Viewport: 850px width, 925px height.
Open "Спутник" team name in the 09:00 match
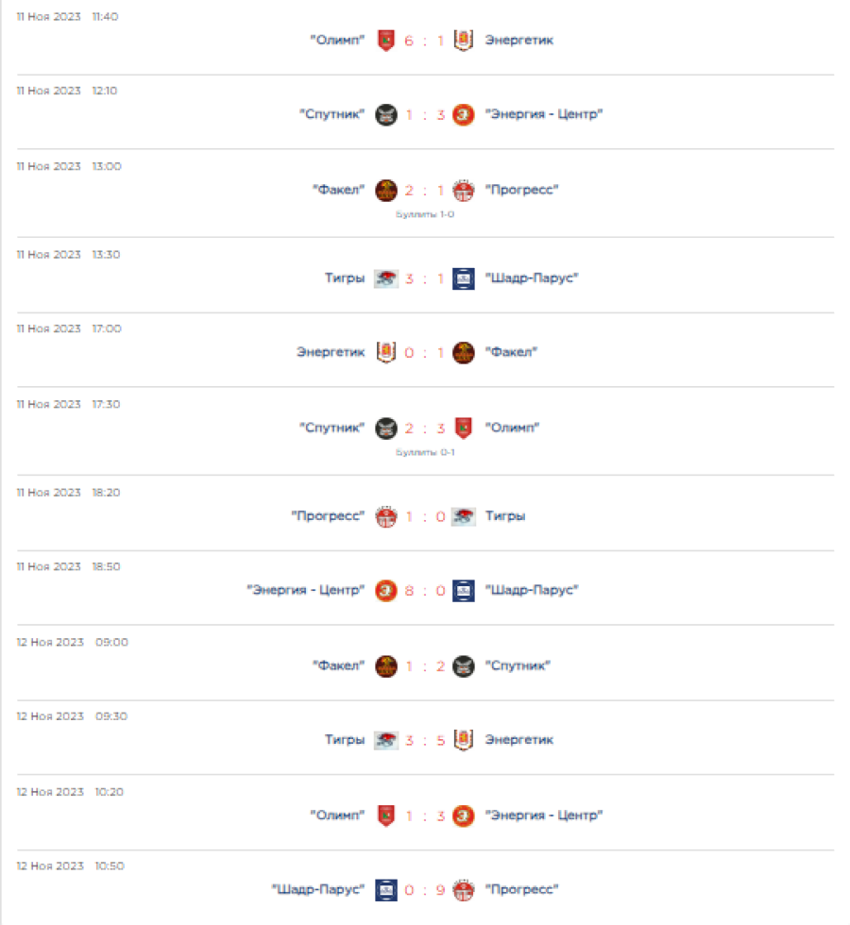pyautogui.click(x=518, y=665)
